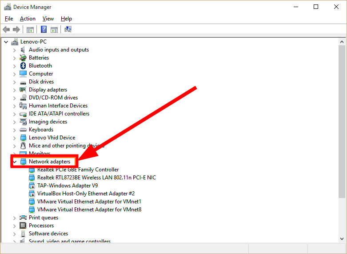Select the Lenovo Vhid Device label
This screenshot has height=254, width=347.
52,138
